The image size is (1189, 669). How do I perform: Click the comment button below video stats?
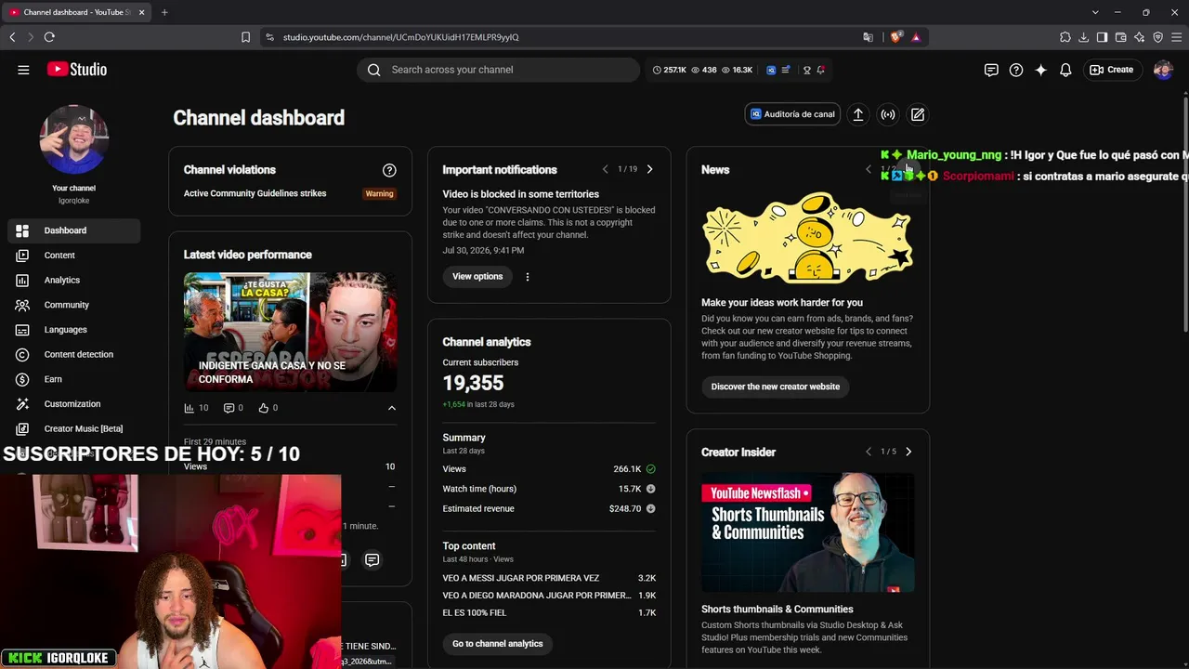(372, 559)
